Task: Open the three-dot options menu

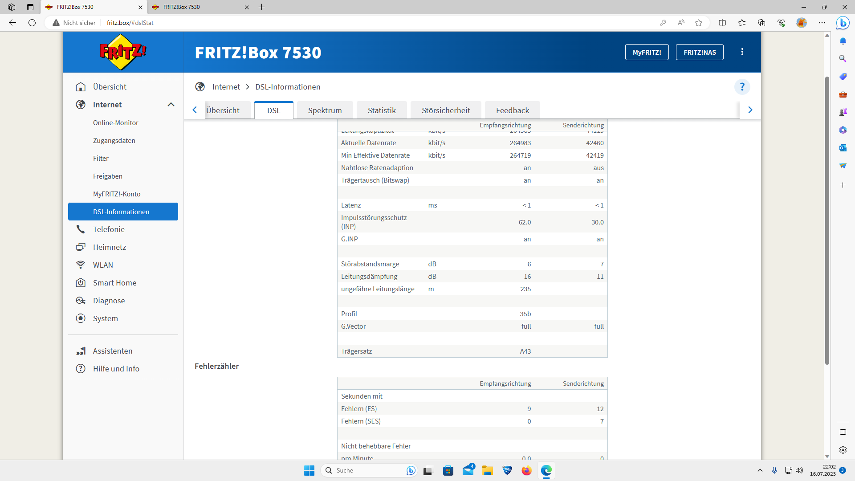Action: (742, 52)
